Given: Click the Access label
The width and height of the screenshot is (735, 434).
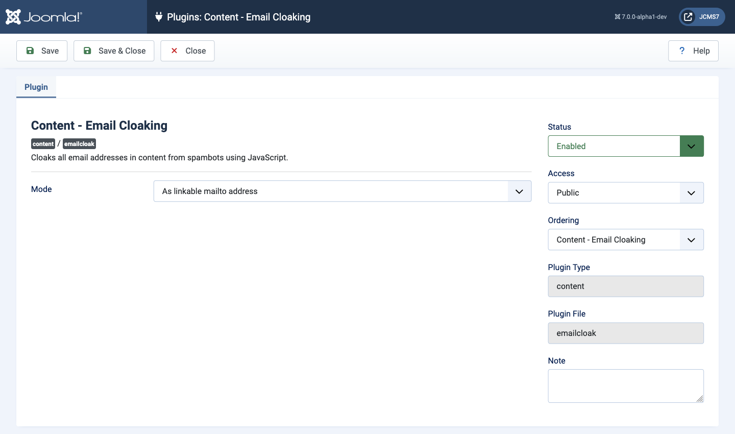Looking at the screenshot, I should coord(561,174).
